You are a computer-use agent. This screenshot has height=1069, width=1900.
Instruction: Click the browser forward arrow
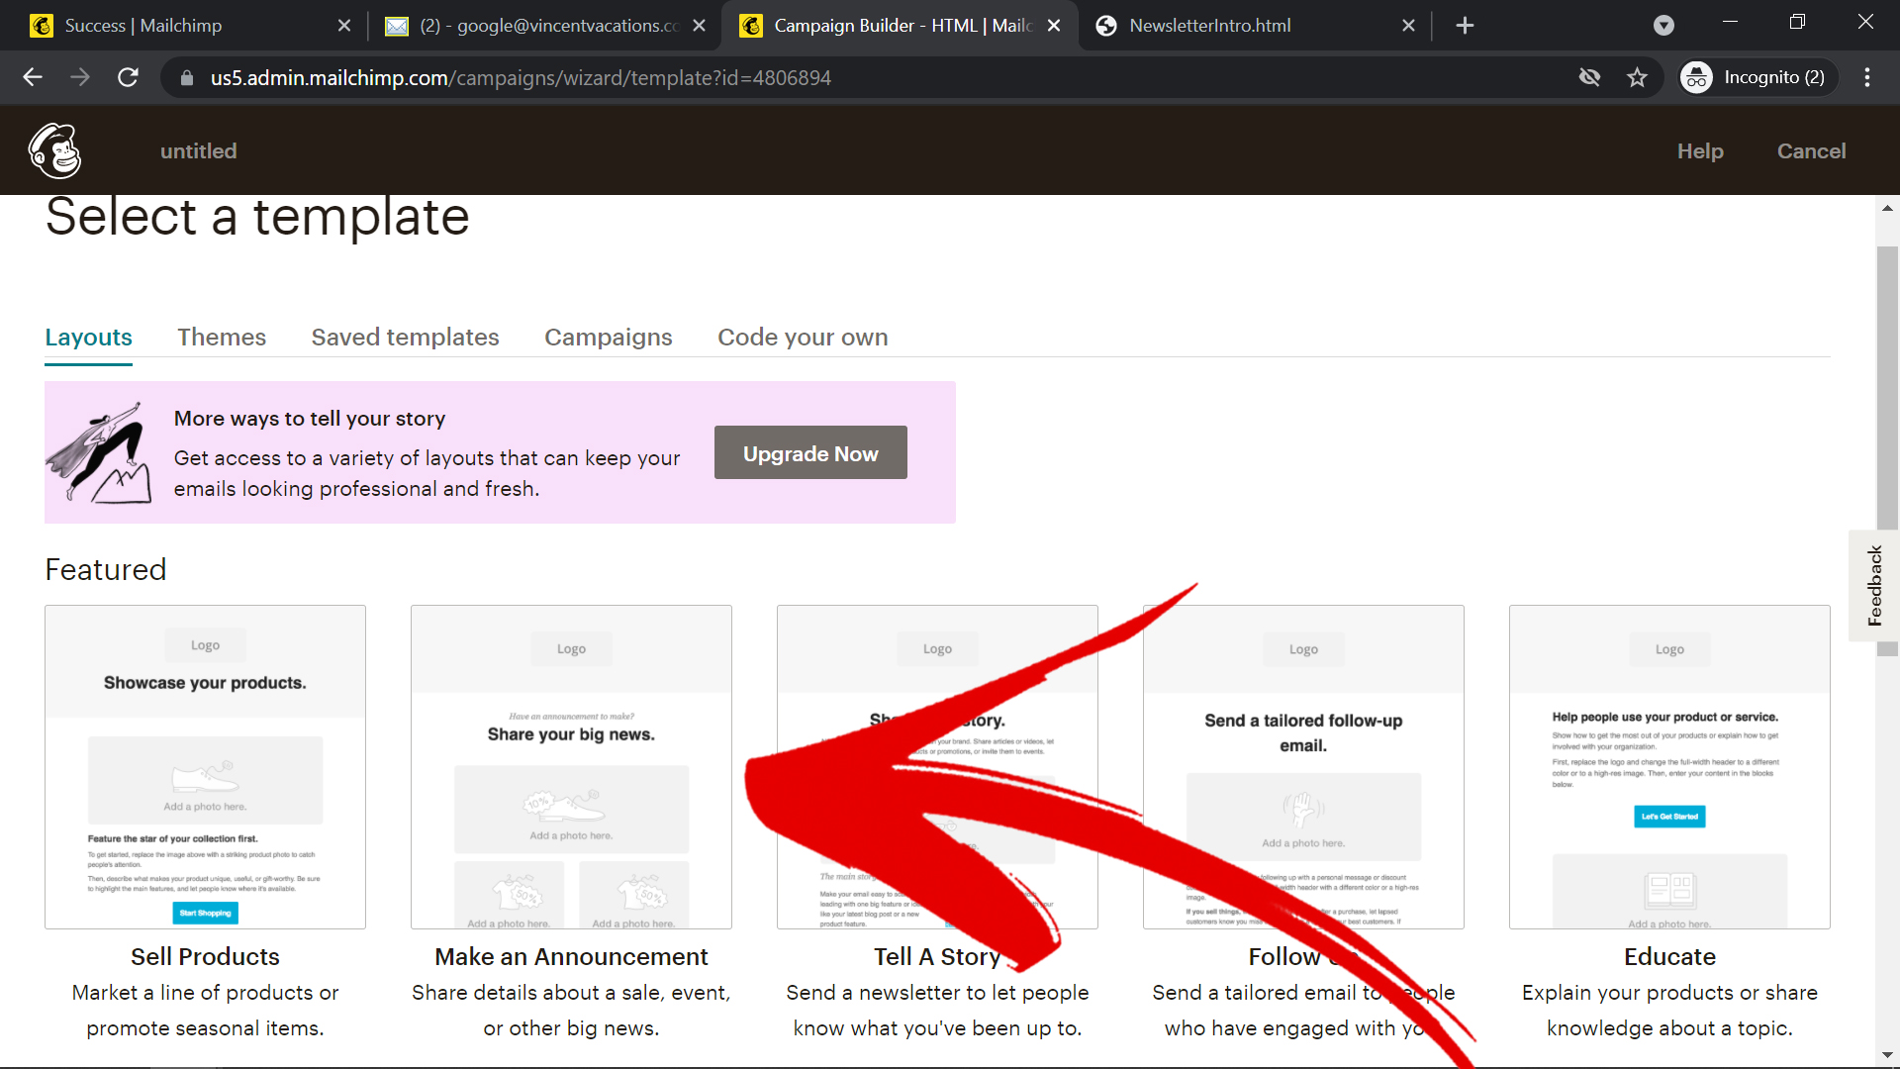(x=80, y=77)
